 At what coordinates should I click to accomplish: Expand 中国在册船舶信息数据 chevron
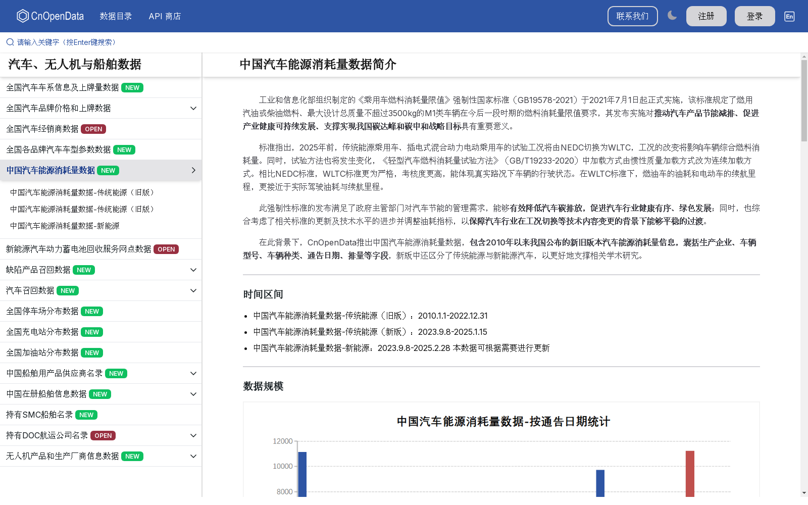(193, 394)
